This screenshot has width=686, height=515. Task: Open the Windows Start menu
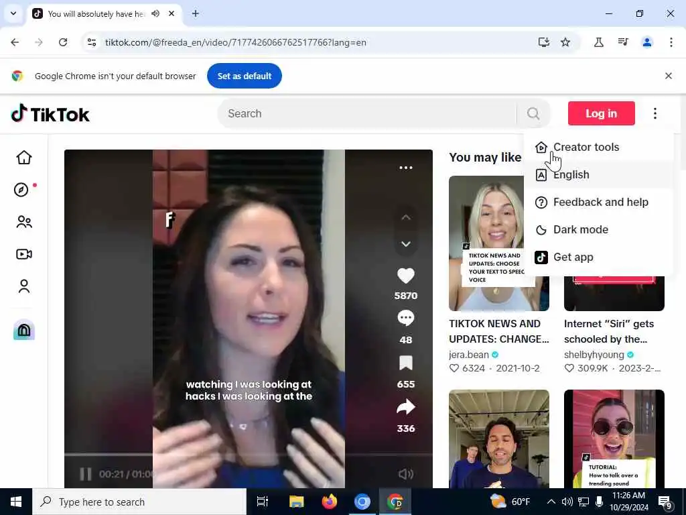click(16, 502)
